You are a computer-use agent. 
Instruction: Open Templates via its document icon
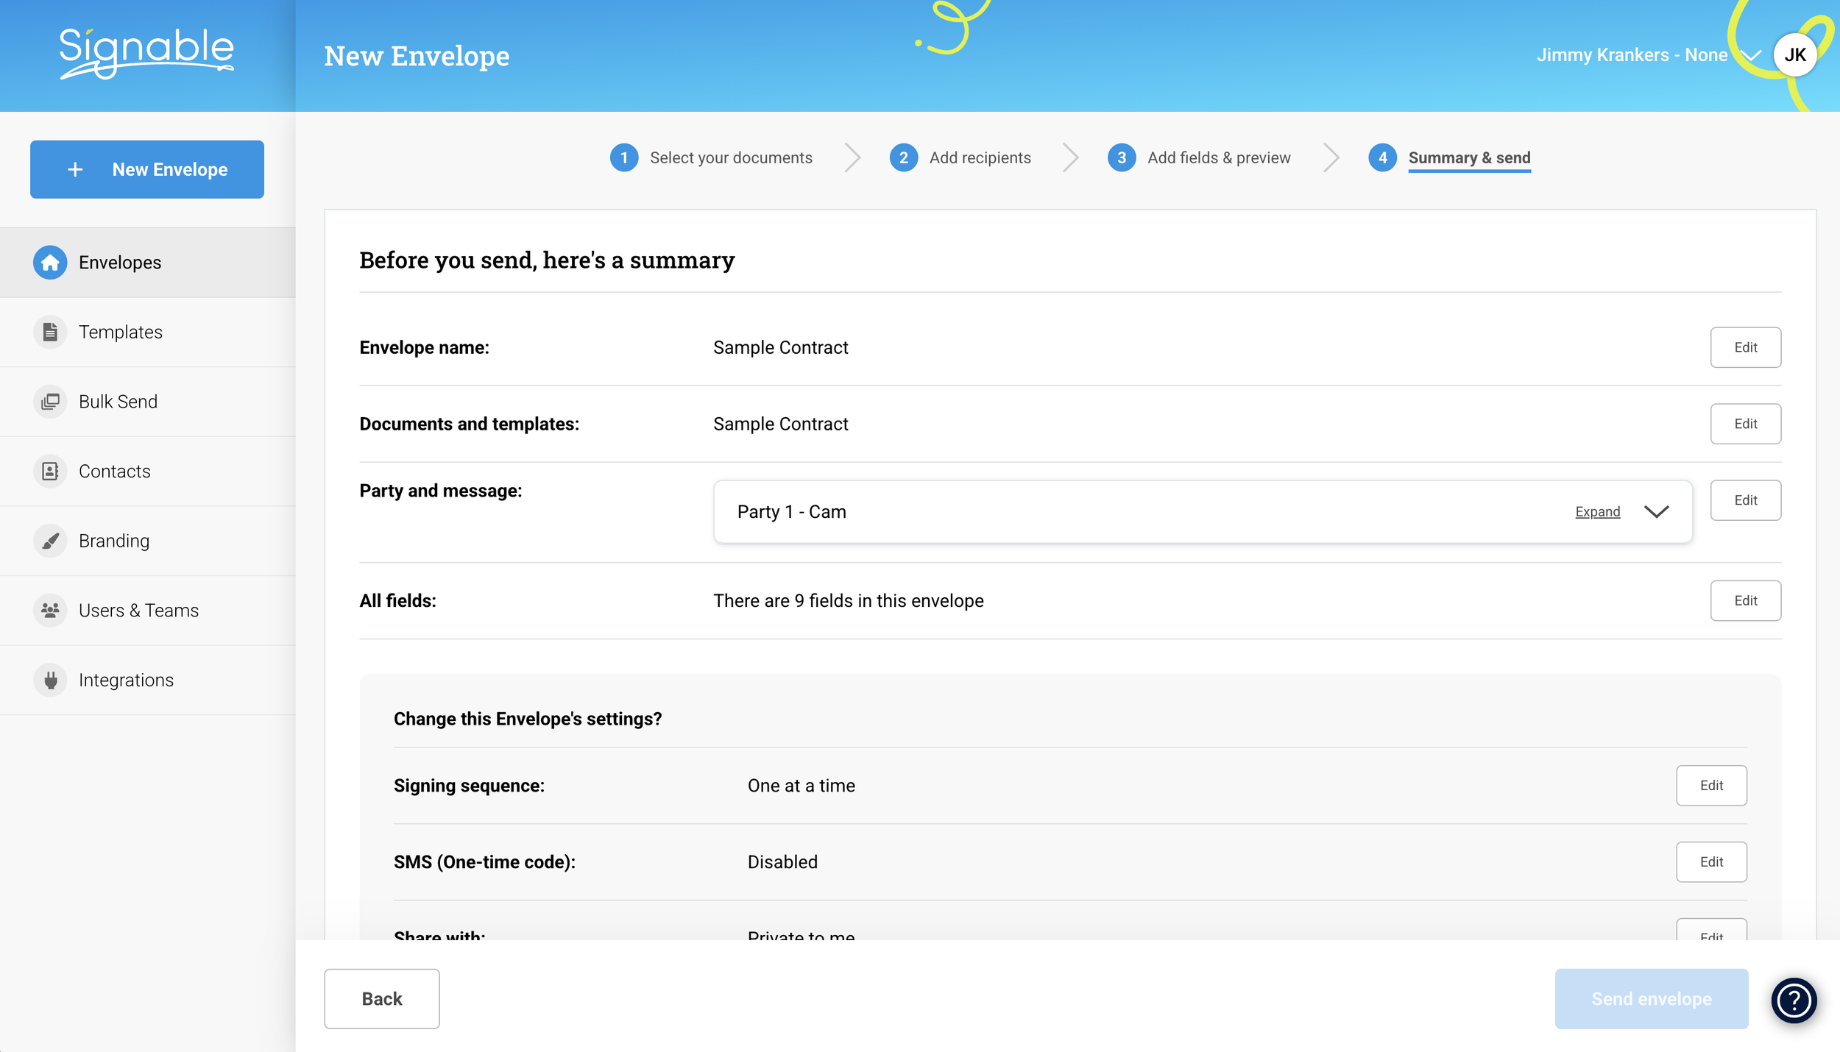(x=50, y=332)
